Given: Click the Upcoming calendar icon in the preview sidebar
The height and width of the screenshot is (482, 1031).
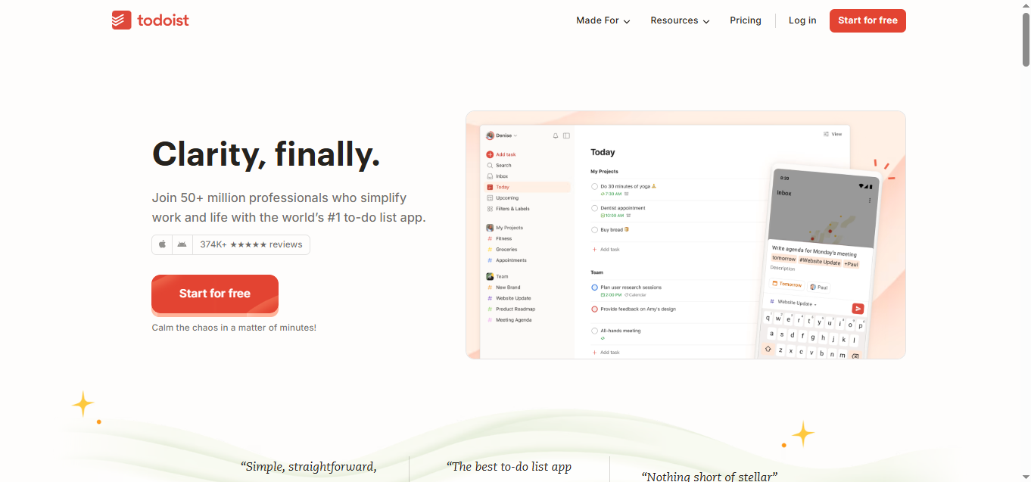Looking at the screenshot, I should tap(490, 197).
